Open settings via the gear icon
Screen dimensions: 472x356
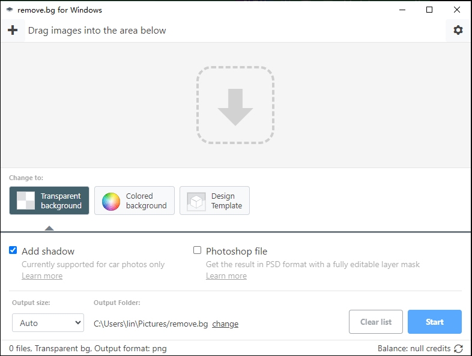458,30
